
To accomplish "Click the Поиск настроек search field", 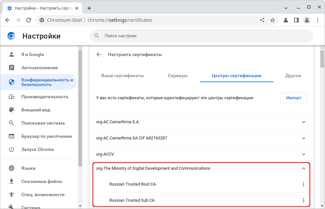I will tap(202, 36).
